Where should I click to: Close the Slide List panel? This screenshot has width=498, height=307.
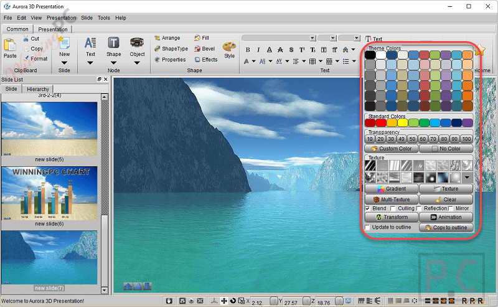[106, 80]
